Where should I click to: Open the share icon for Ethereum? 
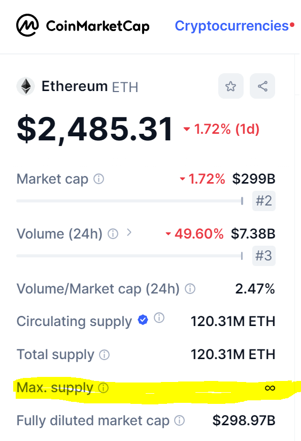click(262, 86)
